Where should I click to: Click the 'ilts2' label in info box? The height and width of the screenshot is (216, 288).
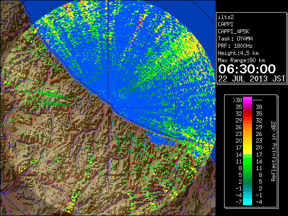(x=226, y=17)
